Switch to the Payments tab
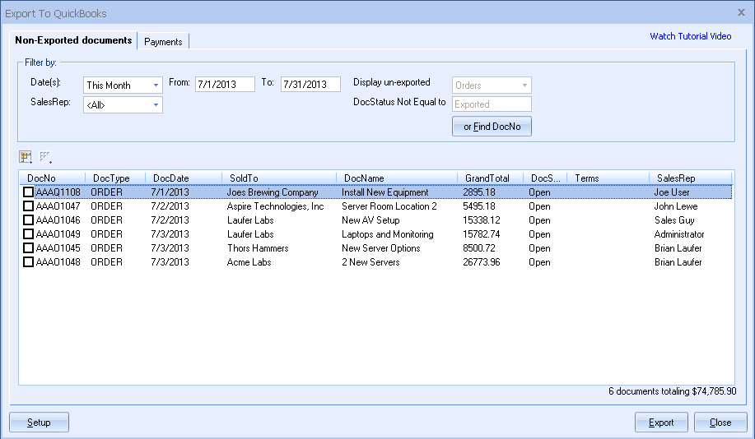The image size is (755, 439). point(163,41)
